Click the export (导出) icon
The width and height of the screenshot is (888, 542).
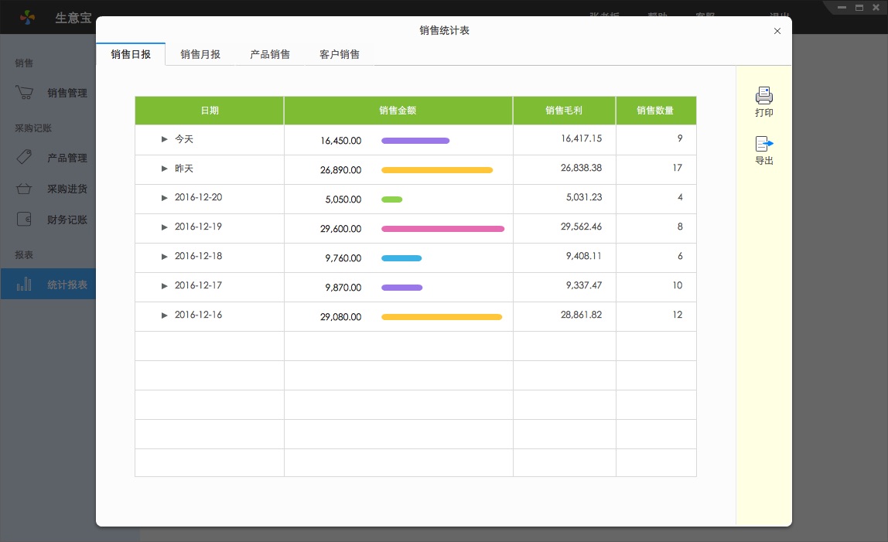tap(763, 144)
